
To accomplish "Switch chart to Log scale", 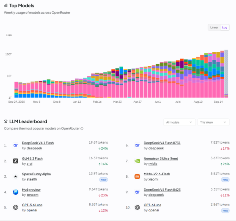I will point(224,27).
